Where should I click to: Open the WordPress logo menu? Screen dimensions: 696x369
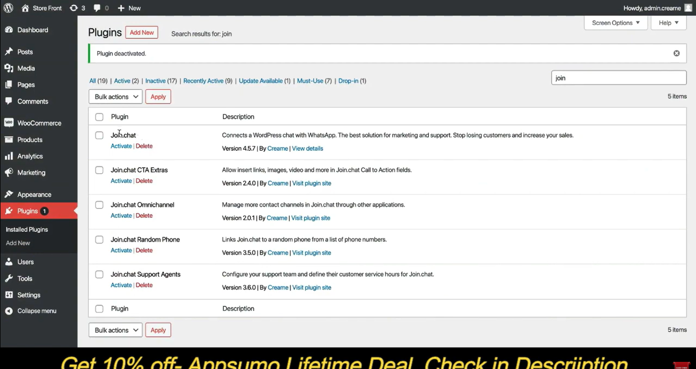pyautogui.click(x=8, y=8)
